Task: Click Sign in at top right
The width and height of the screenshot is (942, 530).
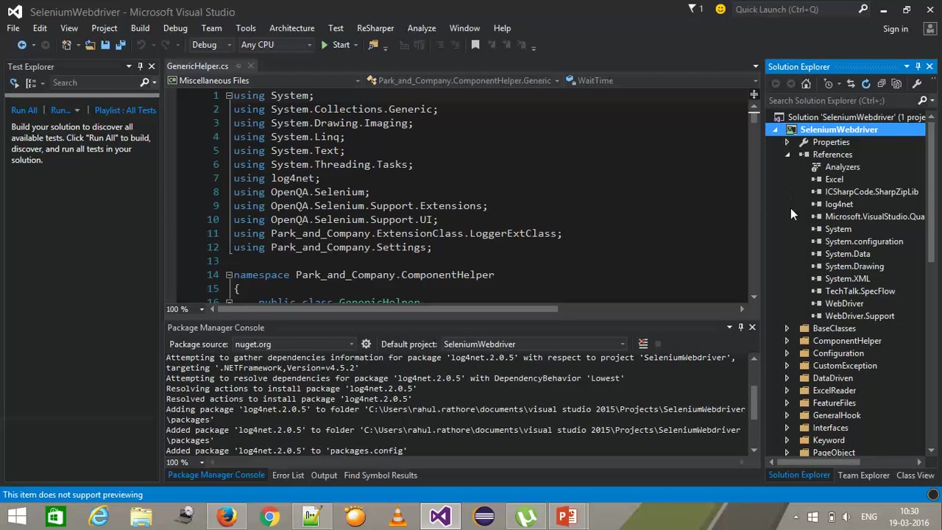Action: (x=896, y=29)
